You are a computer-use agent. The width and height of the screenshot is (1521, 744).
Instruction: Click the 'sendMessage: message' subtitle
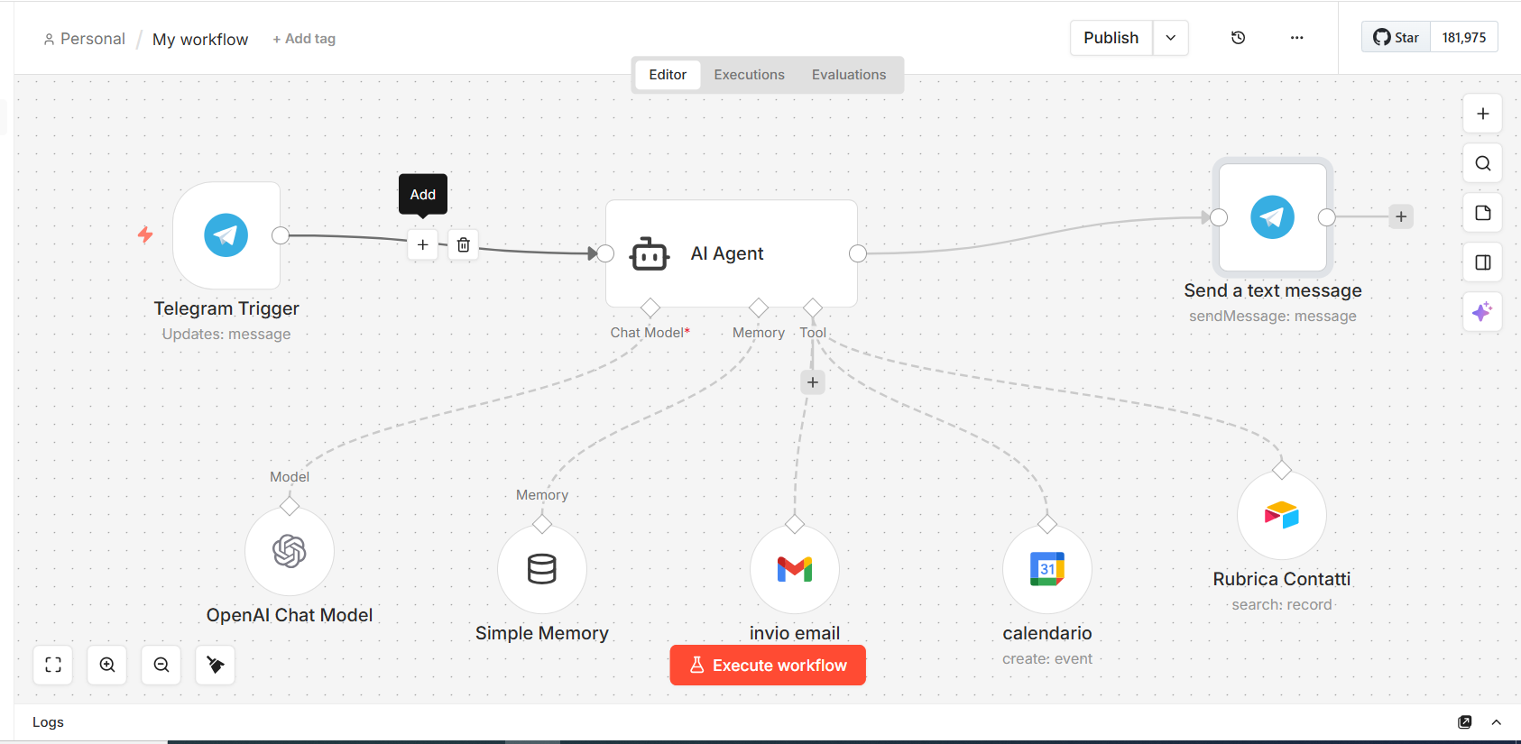pos(1273,316)
